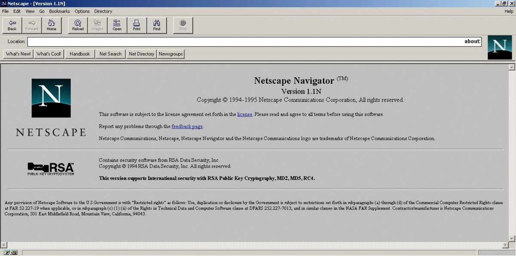Click the Netscape N logo beside Location bar

[x=500, y=47]
